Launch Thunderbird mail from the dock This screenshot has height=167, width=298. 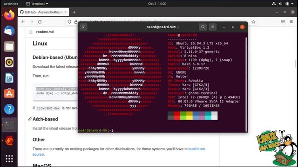pyautogui.click(x=9, y=31)
